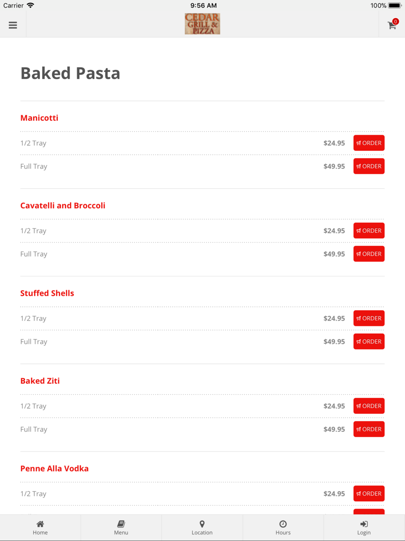Open the Menu tab
Screen dimensions: 405x541
pyautogui.click(x=121, y=528)
